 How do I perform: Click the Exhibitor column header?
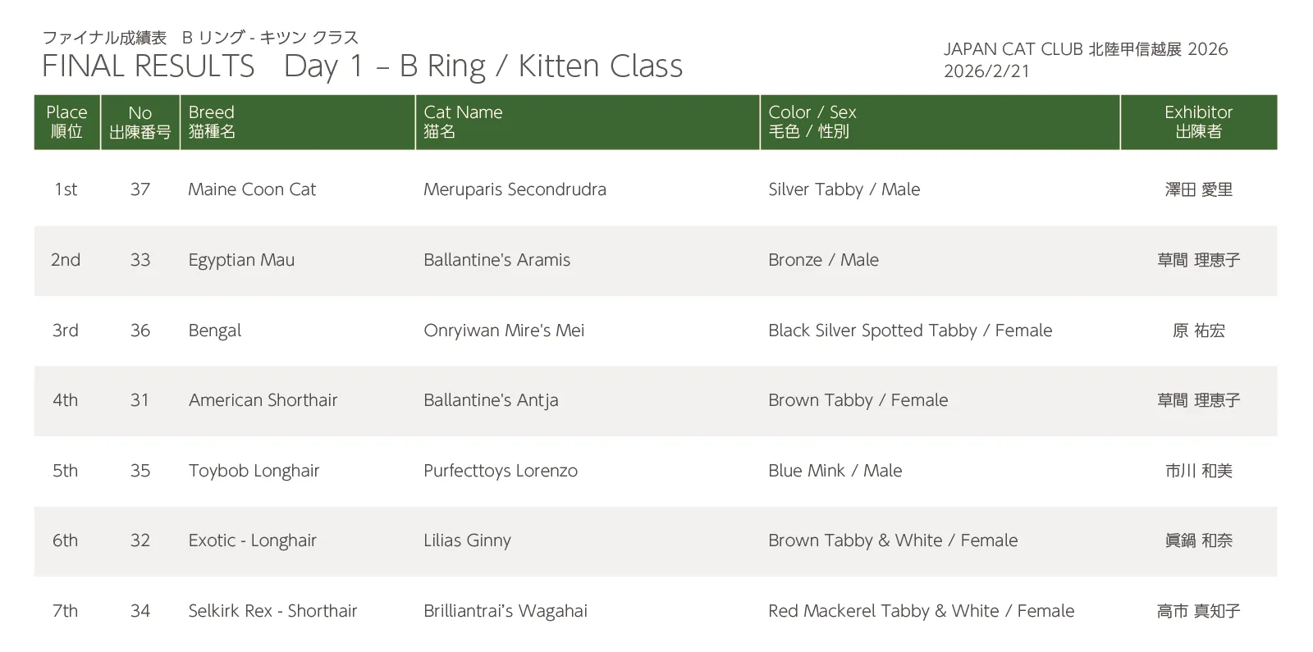pyautogui.click(x=1198, y=121)
